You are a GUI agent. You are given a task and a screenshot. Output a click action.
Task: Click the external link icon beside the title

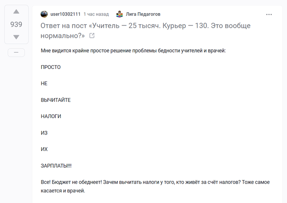point(92,36)
